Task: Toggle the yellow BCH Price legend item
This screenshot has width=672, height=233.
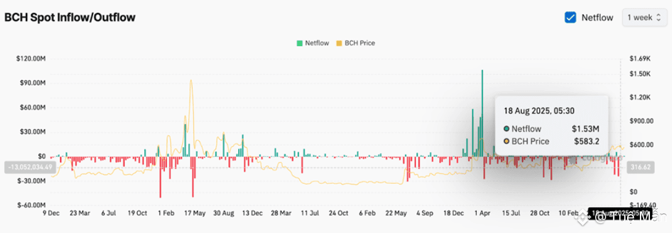Action: tap(356, 43)
